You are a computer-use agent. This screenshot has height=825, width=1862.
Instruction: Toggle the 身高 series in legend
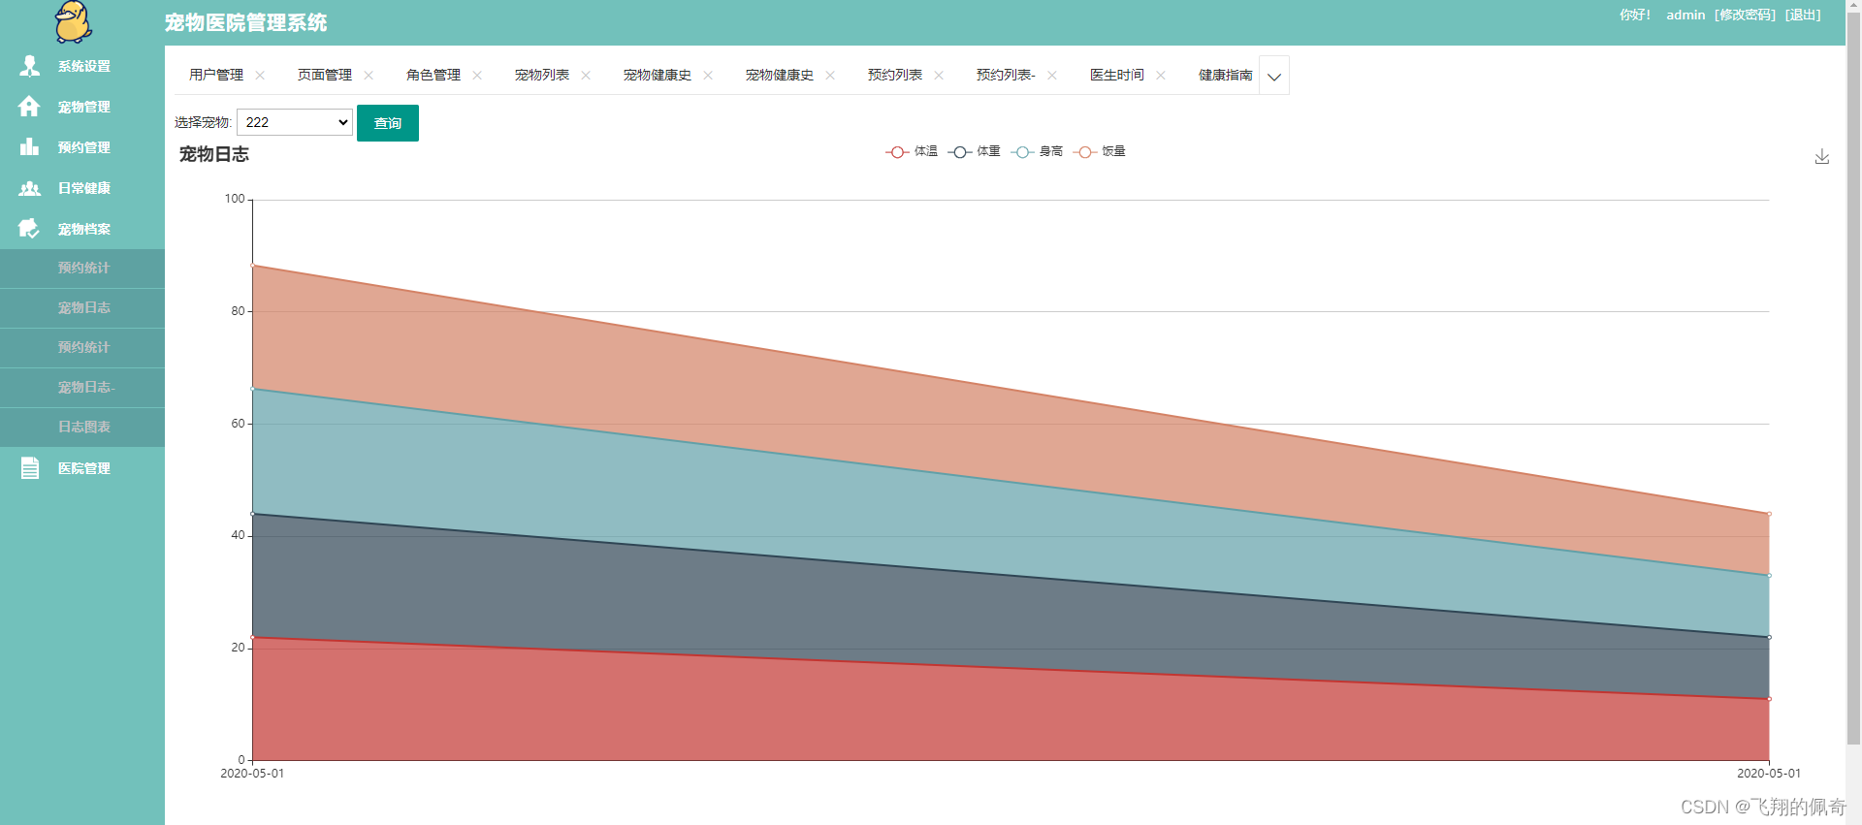[1037, 151]
